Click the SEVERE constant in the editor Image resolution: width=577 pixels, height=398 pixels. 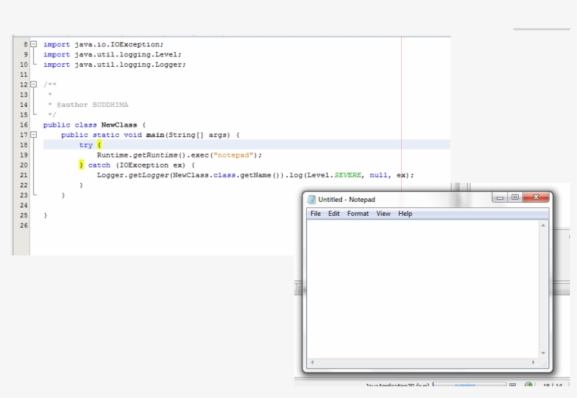tap(348, 175)
